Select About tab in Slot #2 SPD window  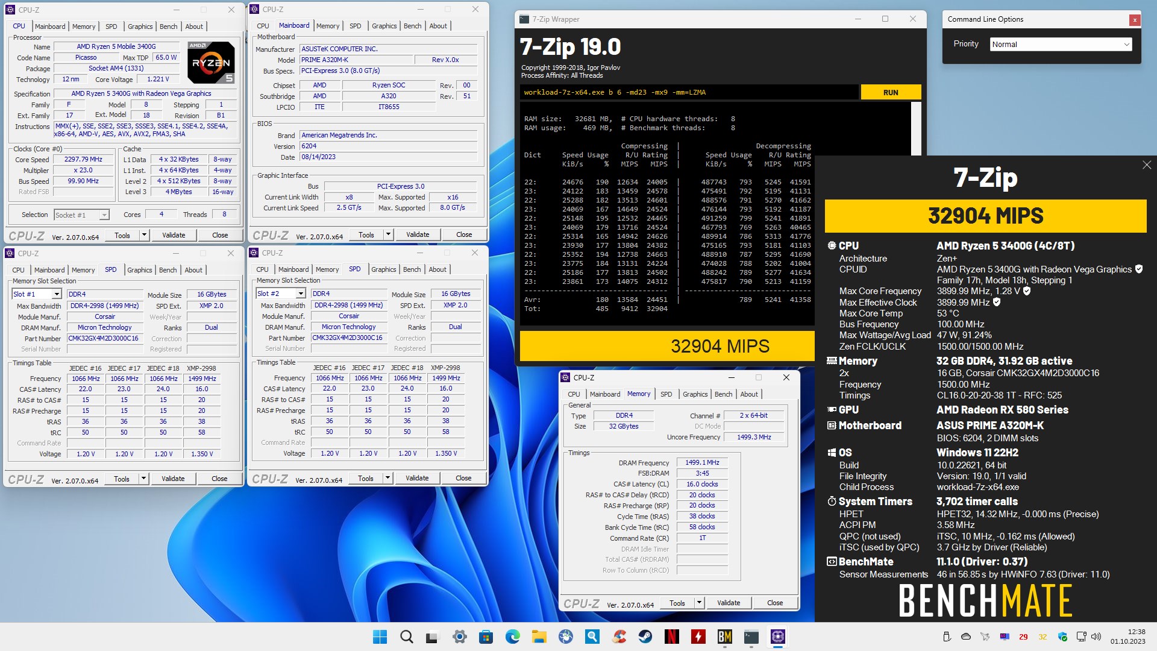[x=437, y=269]
